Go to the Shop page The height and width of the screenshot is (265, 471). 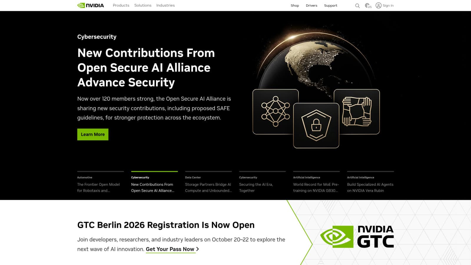pyautogui.click(x=295, y=6)
